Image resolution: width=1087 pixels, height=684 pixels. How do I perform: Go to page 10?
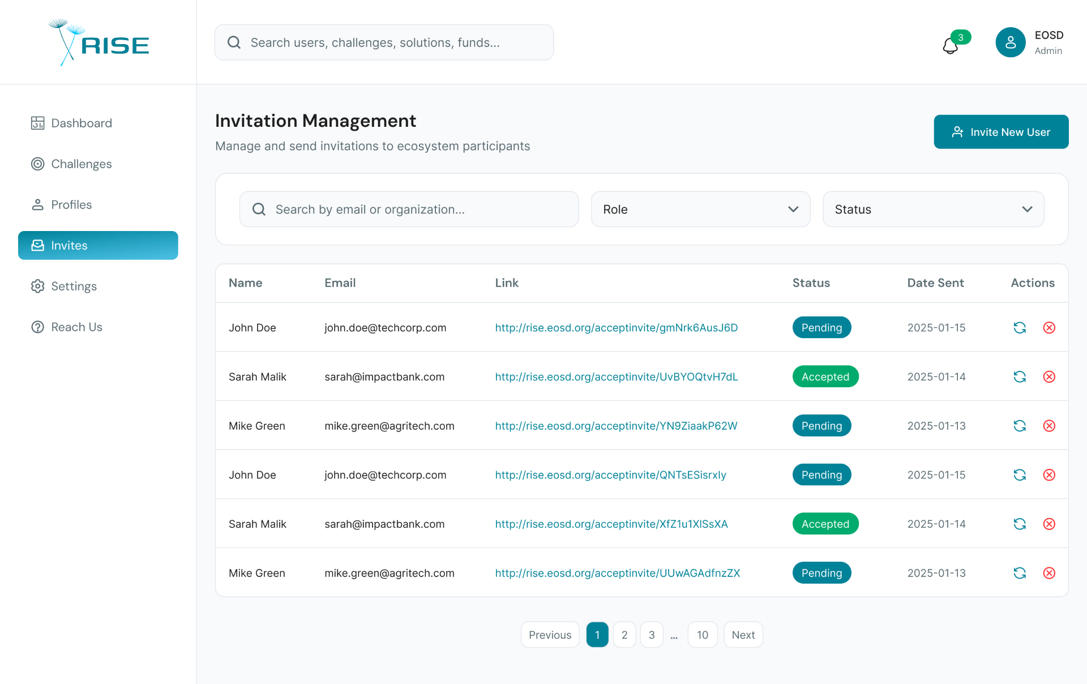click(x=703, y=635)
